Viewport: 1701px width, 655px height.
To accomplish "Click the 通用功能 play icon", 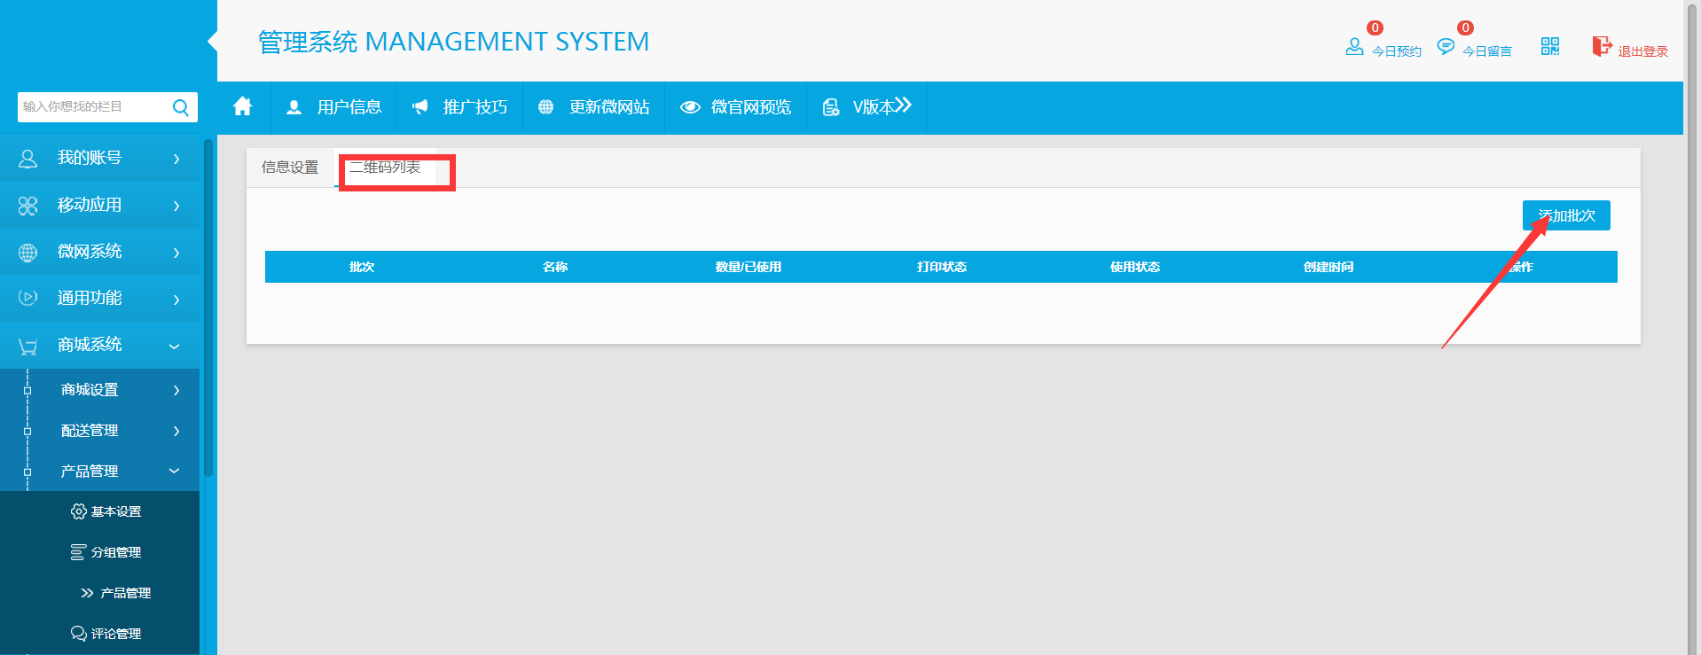I will pos(28,298).
